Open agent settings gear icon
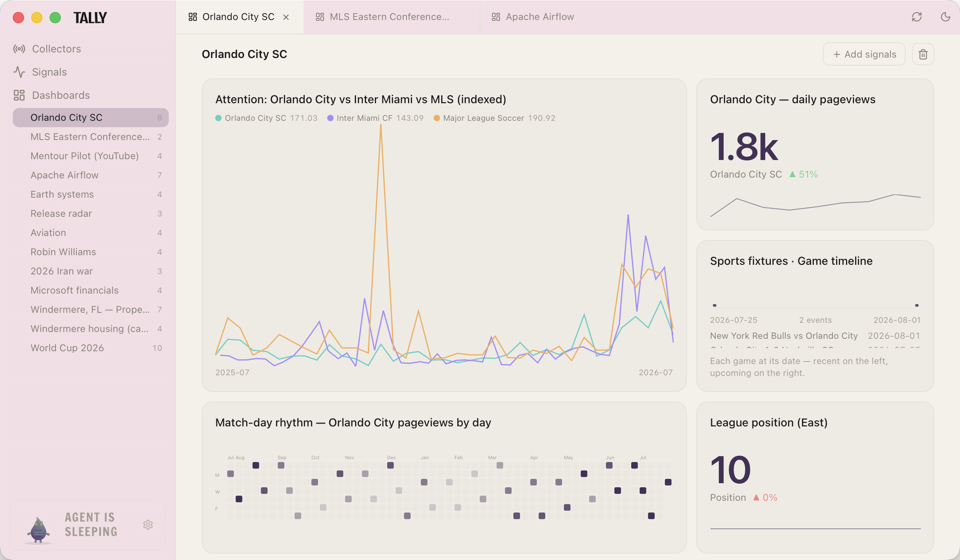The image size is (960, 560). (148, 525)
